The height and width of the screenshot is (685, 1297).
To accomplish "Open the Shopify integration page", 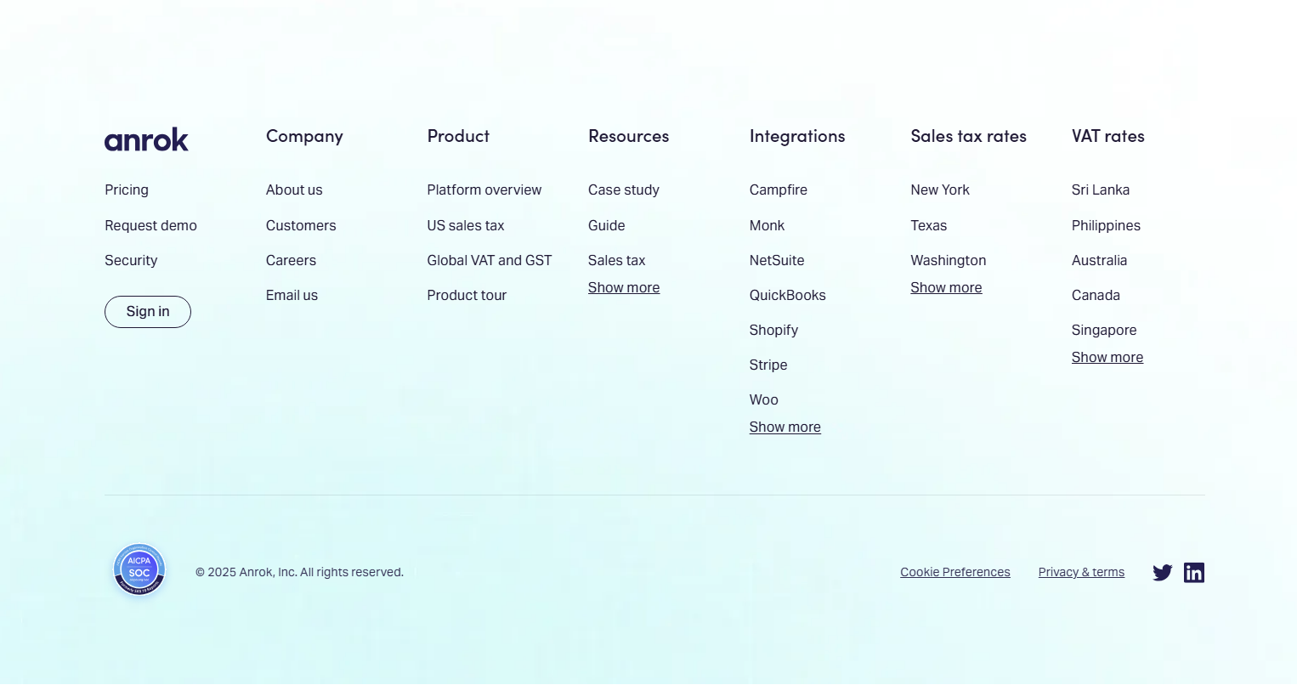I will (x=773, y=330).
